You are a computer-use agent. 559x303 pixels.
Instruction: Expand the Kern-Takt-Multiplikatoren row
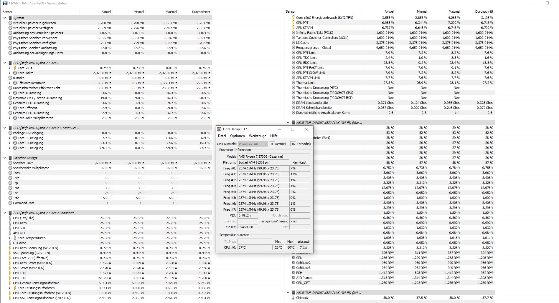[10, 118]
